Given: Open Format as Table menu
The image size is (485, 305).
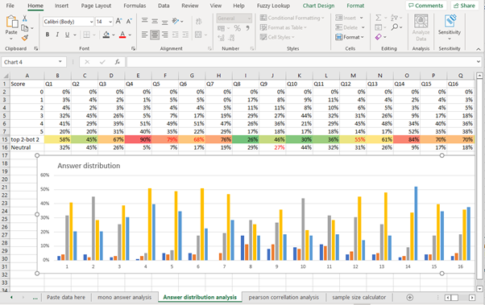Looking at the screenshot, I should tap(283, 27).
